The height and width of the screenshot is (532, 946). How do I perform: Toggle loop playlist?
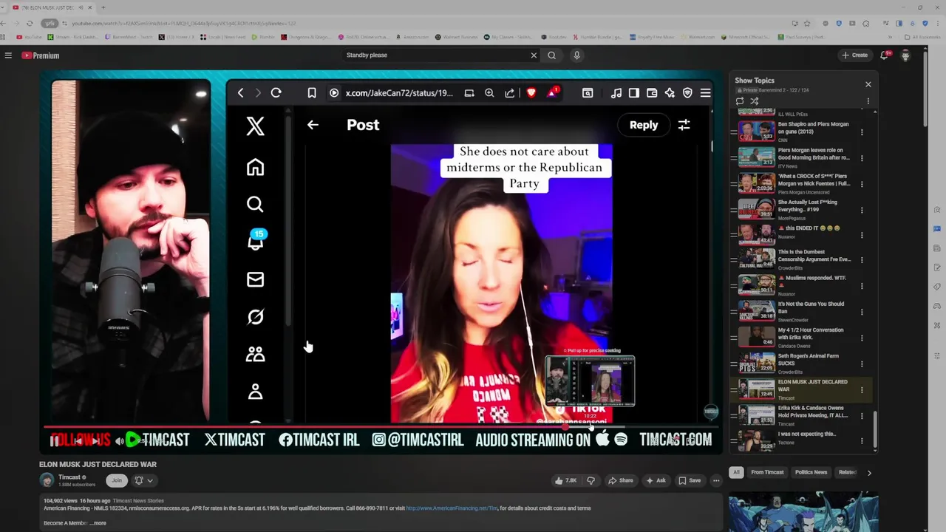click(740, 100)
